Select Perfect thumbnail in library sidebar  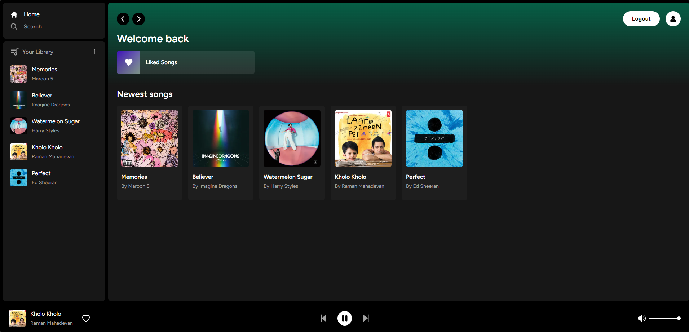pos(19,178)
